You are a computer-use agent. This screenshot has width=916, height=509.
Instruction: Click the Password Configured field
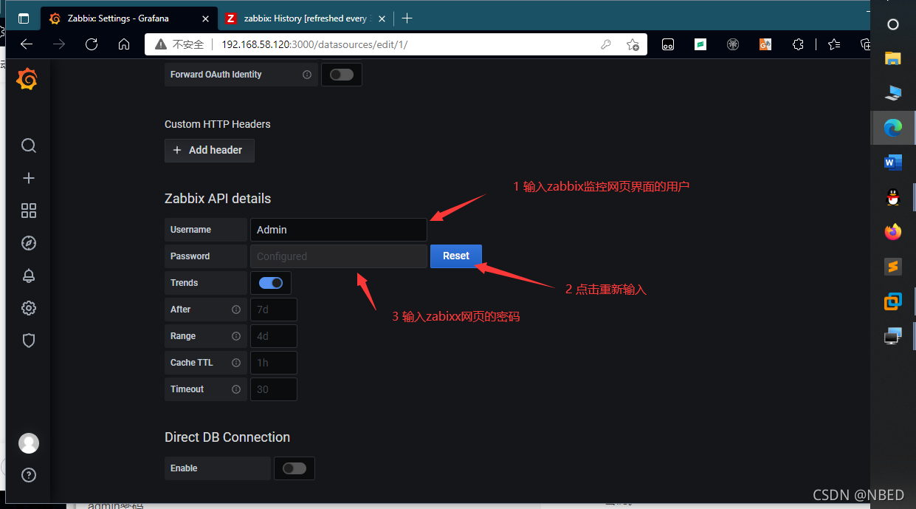click(x=339, y=256)
